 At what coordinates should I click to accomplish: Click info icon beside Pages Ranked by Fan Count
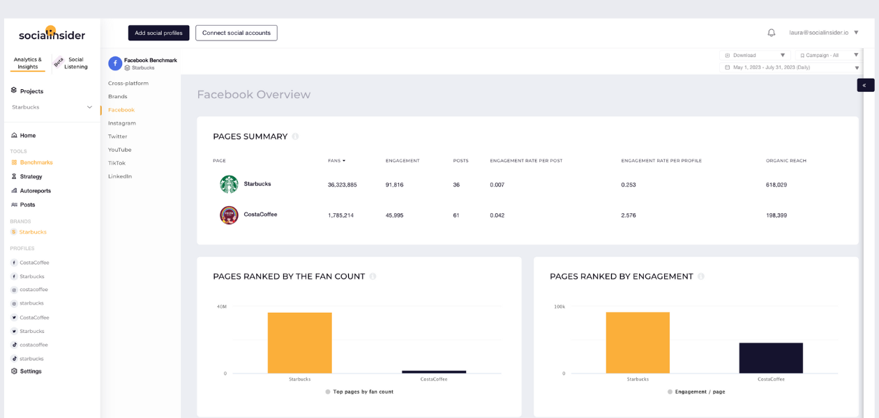pyautogui.click(x=373, y=277)
